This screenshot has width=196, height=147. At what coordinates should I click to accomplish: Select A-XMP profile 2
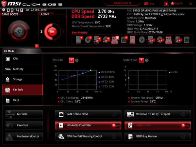coord(41,32)
